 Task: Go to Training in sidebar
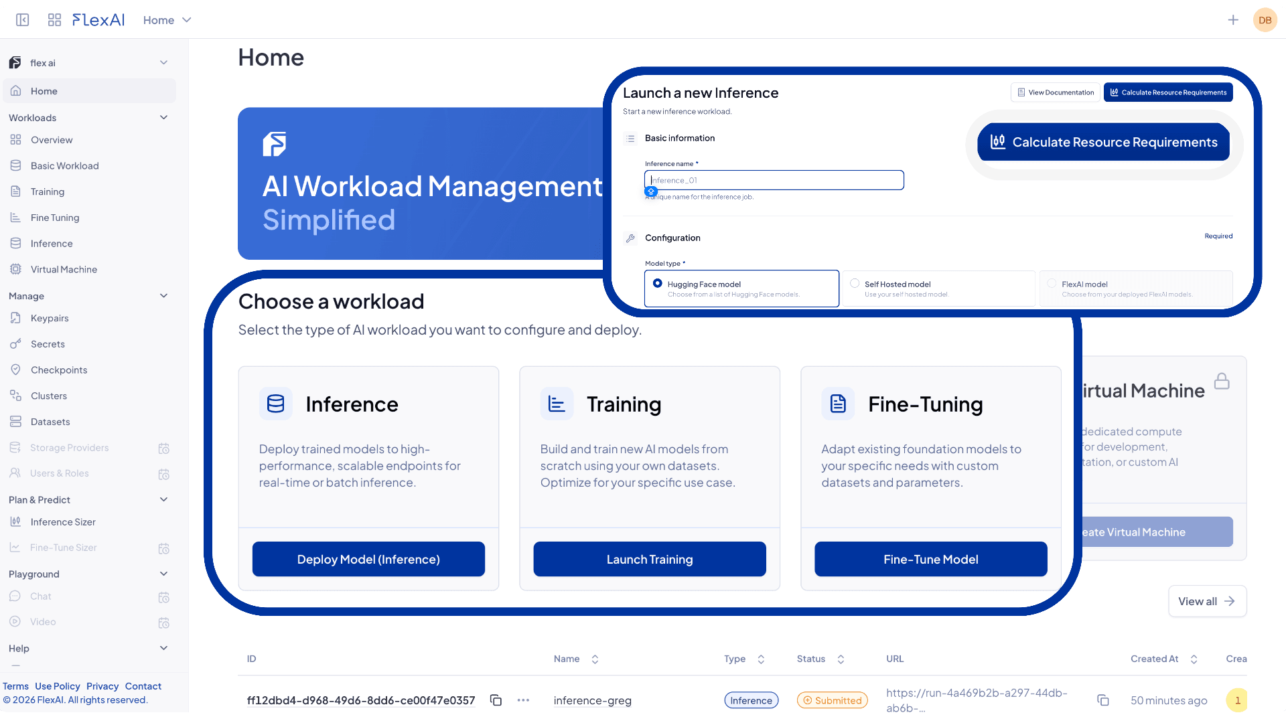tap(48, 192)
